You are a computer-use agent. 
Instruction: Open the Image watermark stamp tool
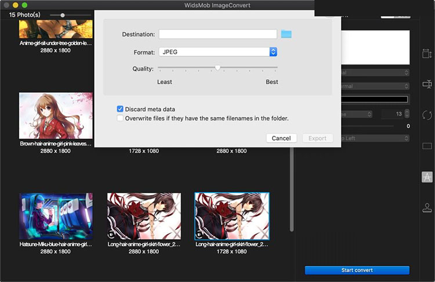427,208
